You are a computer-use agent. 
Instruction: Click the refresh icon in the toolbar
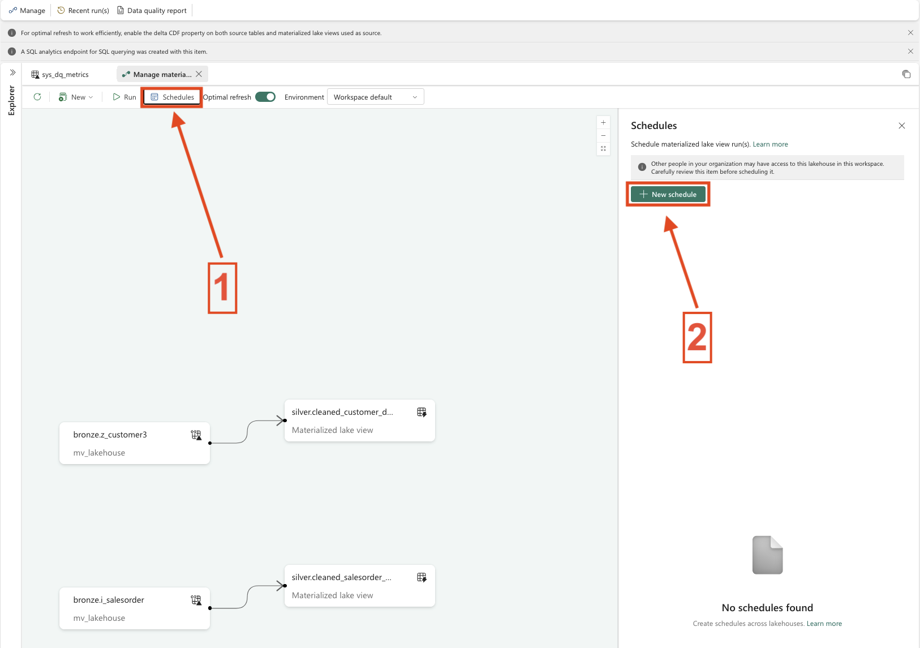[x=37, y=97]
